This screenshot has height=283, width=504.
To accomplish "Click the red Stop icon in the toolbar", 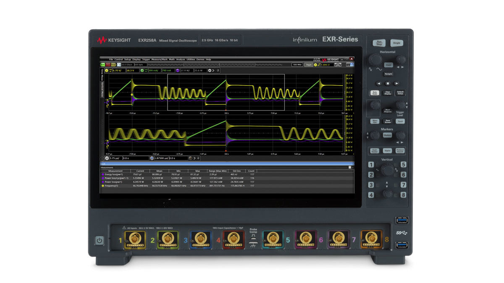I will 108,65.
